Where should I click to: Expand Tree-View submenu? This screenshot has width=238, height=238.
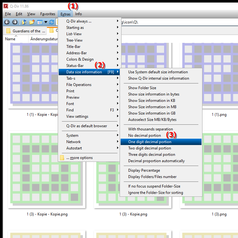pyautogui.click(x=89, y=40)
